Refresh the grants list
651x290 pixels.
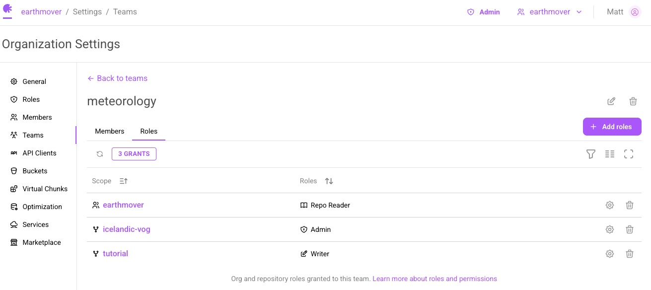(100, 154)
